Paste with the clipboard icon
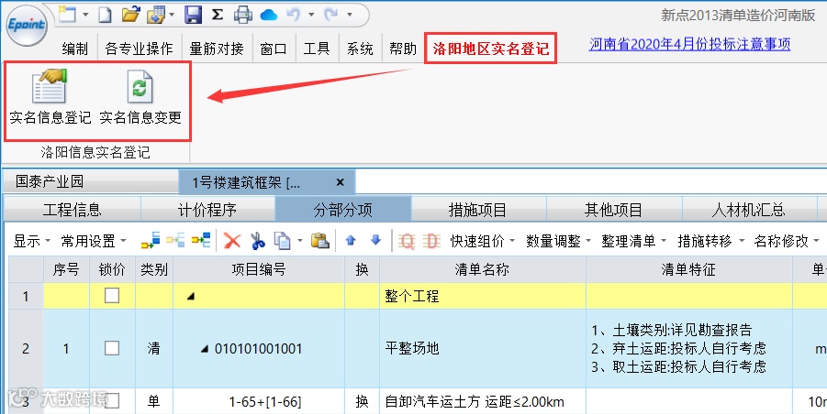Image resolution: width=827 pixels, height=414 pixels. (x=319, y=241)
